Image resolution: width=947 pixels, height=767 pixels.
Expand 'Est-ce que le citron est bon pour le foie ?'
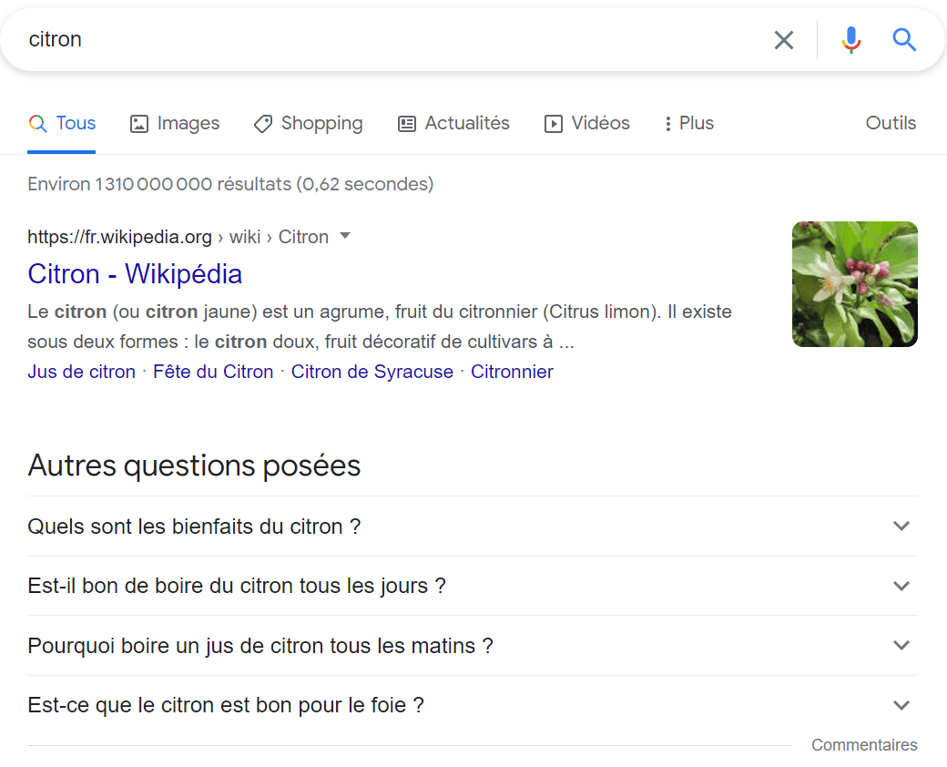(x=473, y=705)
